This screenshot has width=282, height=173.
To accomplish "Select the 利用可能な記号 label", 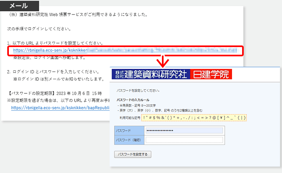I will click(x=130, y=118).
